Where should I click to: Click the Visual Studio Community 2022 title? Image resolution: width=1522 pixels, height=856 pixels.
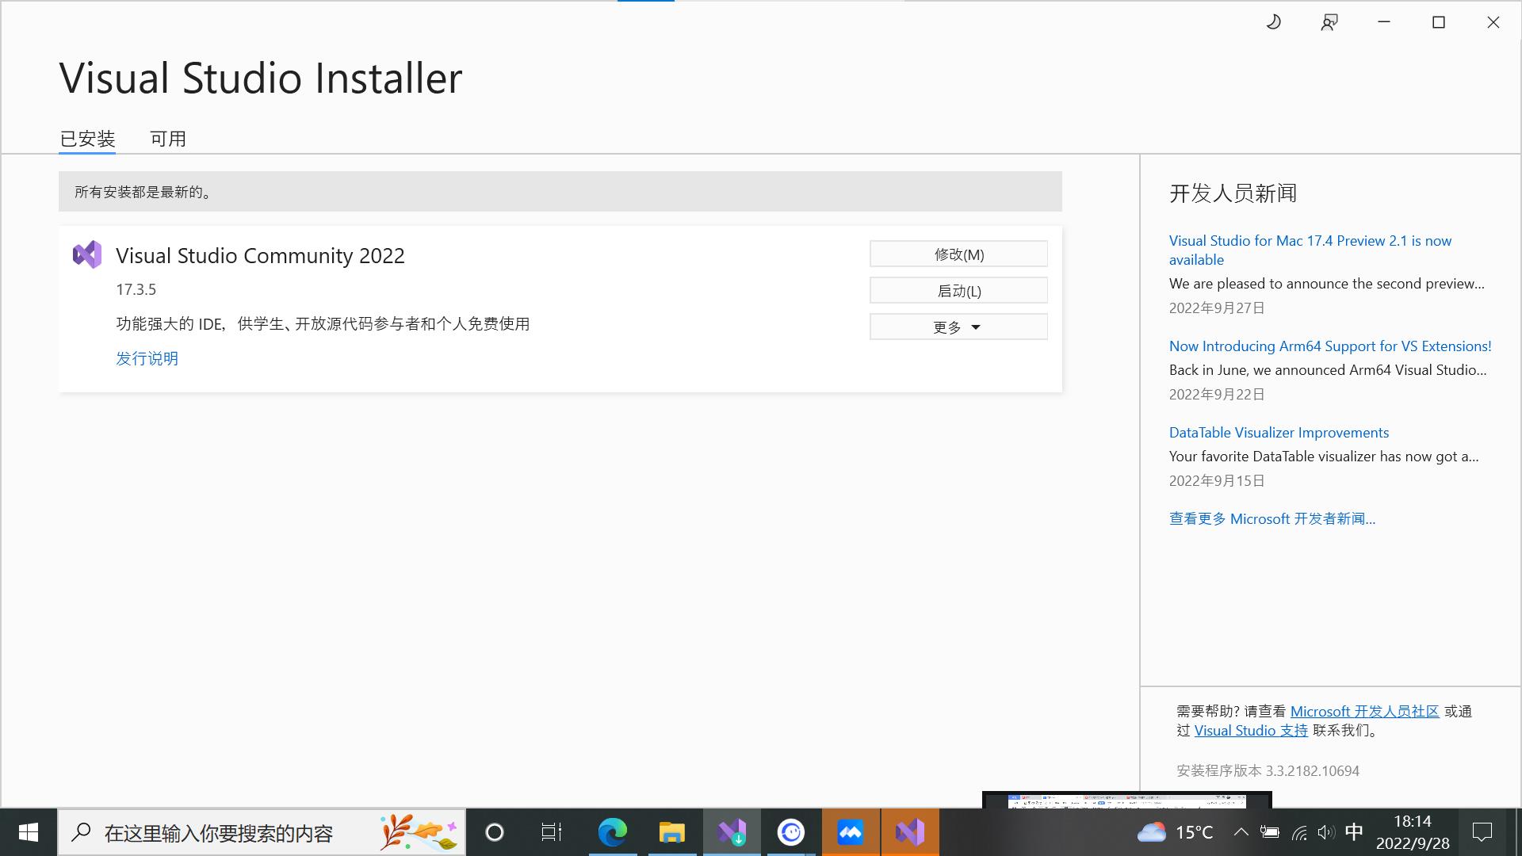pyautogui.click(x=260, y=255)
